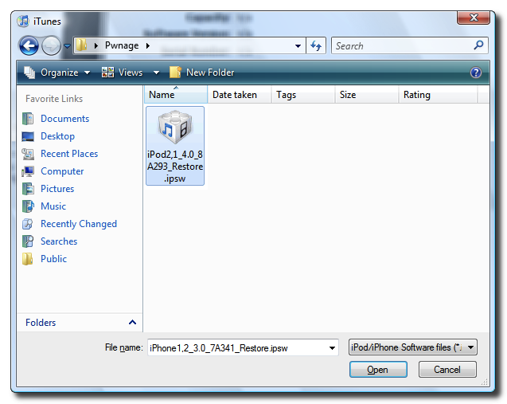Screen dimensions: 507x404
Task: Click the Help question mark icon
Action: (x=476, y=73)
